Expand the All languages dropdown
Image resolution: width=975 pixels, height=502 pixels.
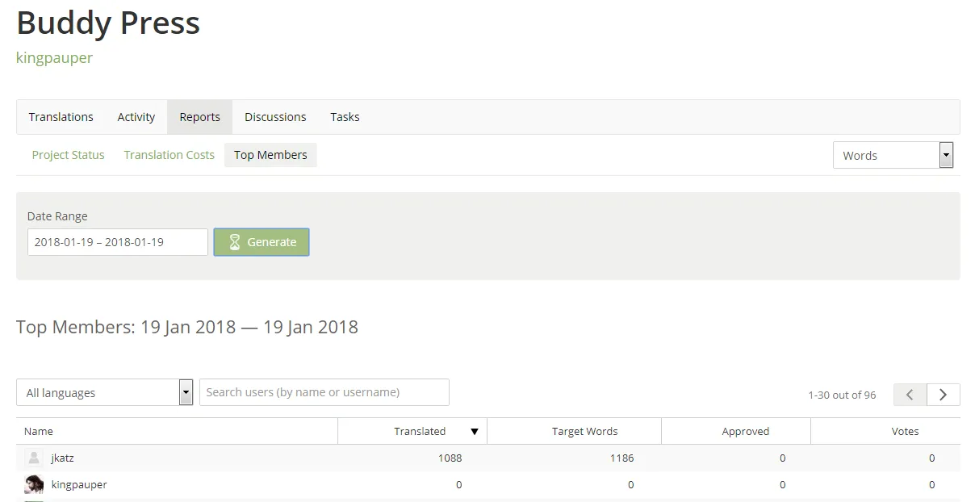pyautogui.click(x=104, y=392)
